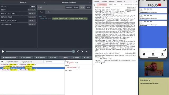Open the Network tab
The image size is (169, 95).
(x=112, y=2)
